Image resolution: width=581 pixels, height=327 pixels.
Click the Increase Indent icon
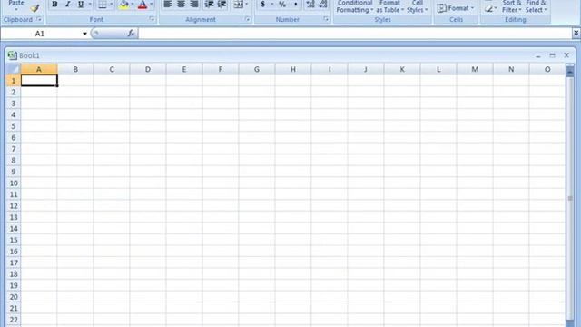pyautogui.click(x=222, y=5)
